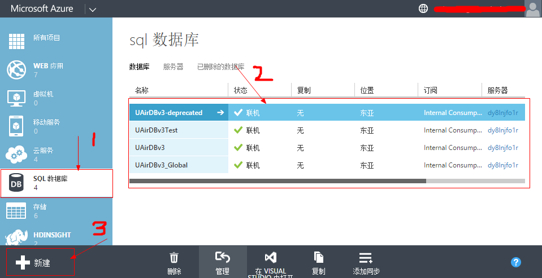This screenshot has width=542, height=278.
Task: Select database name UAirDBv3_Global
Action: coord(162,165)
